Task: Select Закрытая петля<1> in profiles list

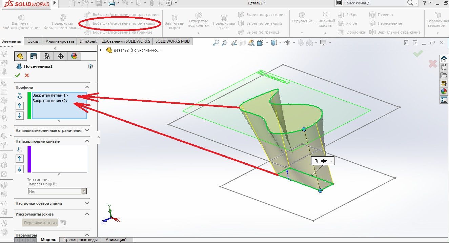Action: (50, 96)
